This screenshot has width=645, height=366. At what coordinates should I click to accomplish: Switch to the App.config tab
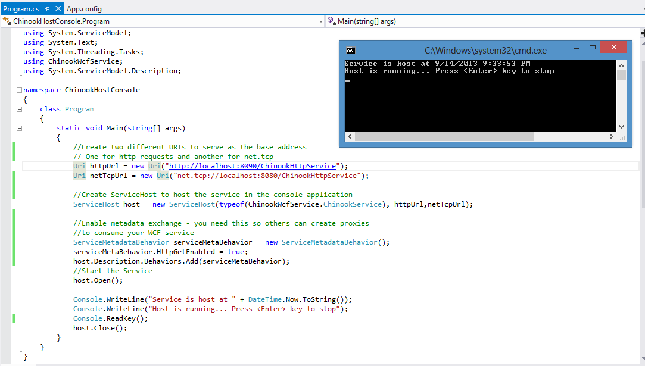tap(84, 9)
